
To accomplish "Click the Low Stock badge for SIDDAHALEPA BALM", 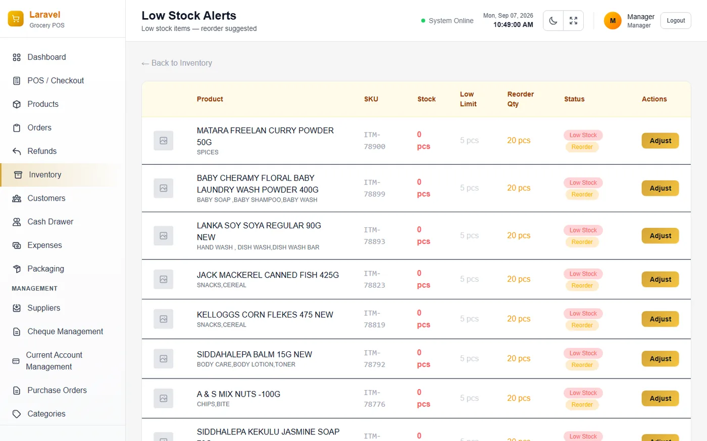I will 583,353.
